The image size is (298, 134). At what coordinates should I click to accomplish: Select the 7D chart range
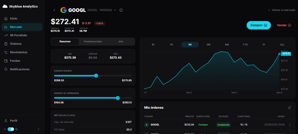(x=171, y=45)
